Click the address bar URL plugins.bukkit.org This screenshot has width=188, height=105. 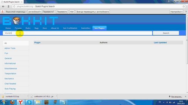(25, 6)
